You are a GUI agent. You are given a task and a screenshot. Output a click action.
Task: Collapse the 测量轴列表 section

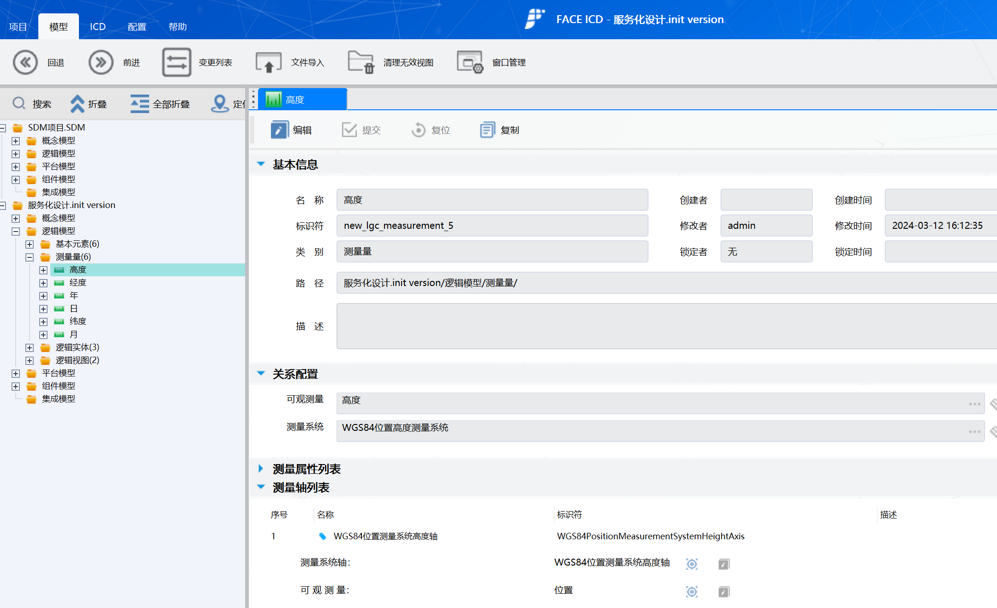(x=261, y=487)
